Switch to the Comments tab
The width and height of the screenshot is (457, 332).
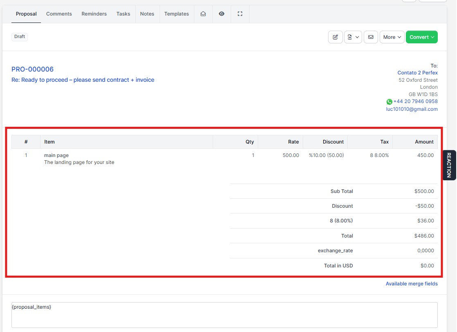(x=59, y=13)
